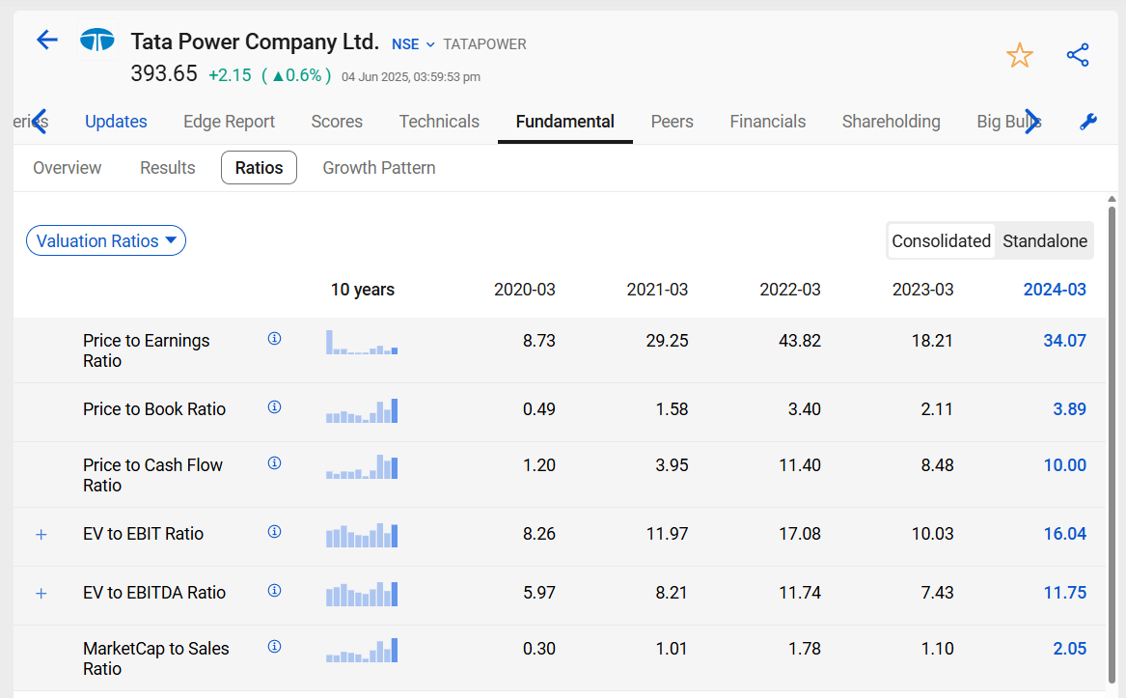This screenshot has height=698, width=1126.
Task: Click the 2023-03 column header
Action: coord(922,290)
